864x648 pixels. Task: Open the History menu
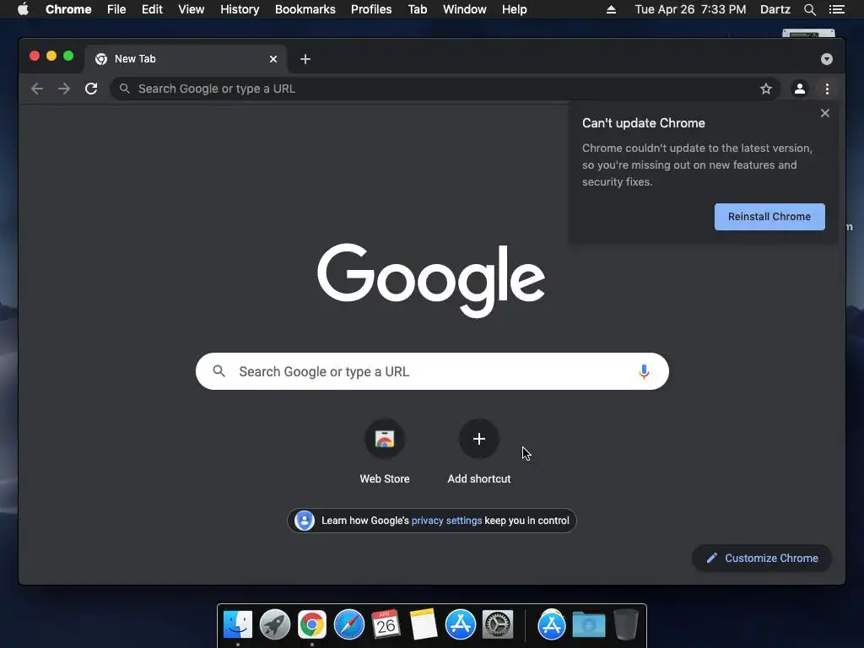tap(240, 9)
